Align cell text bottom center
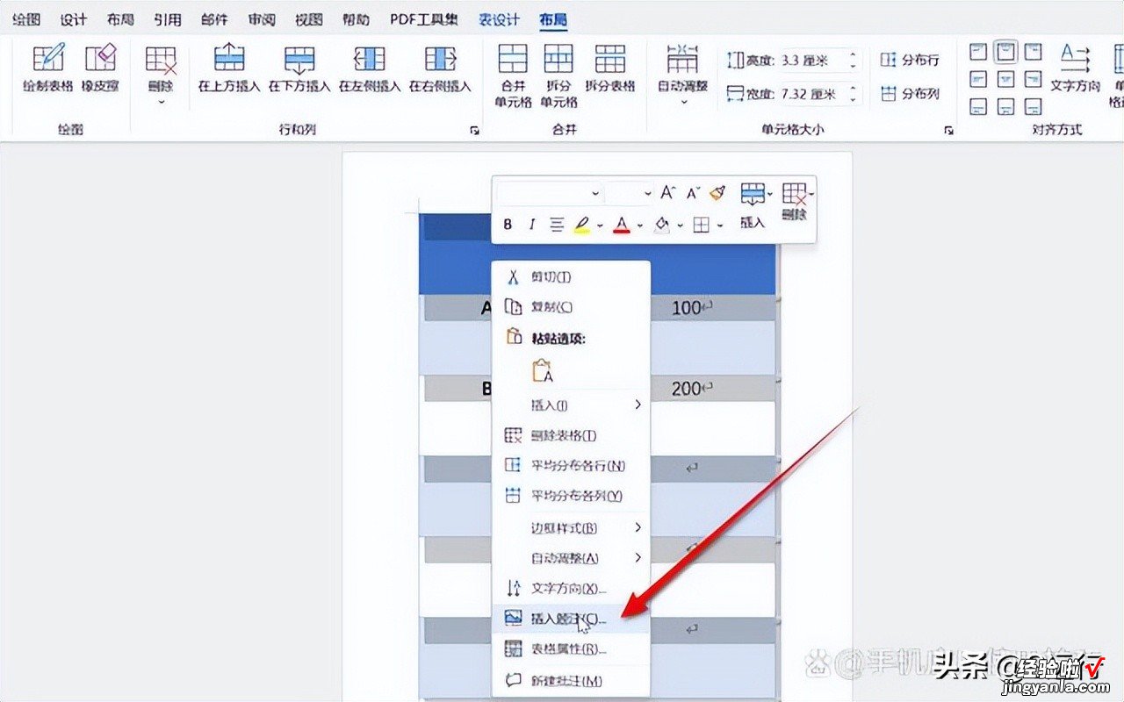This screenshot has height=702, width=1124. [x=1006, y=107]
